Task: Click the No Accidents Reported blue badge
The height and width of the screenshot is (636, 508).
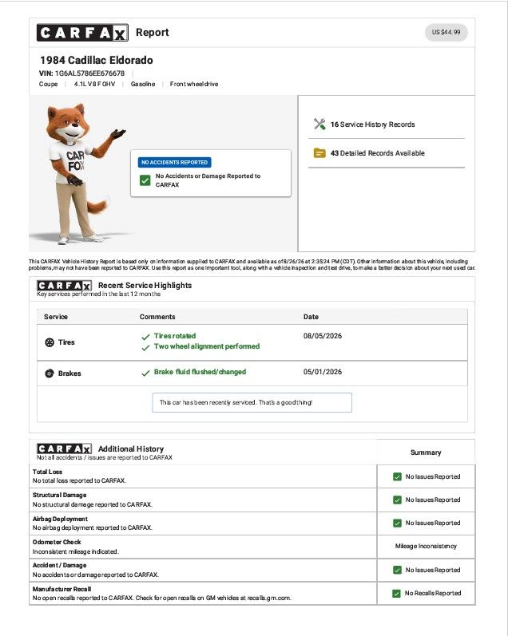Action: pyautogui.click(x=174, y=162)
